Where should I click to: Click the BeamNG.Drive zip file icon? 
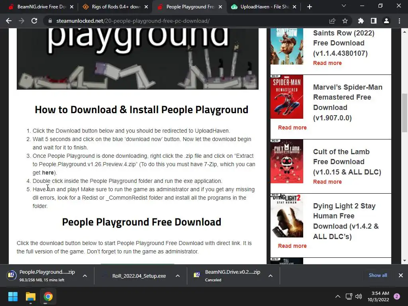tap(197, 275)
